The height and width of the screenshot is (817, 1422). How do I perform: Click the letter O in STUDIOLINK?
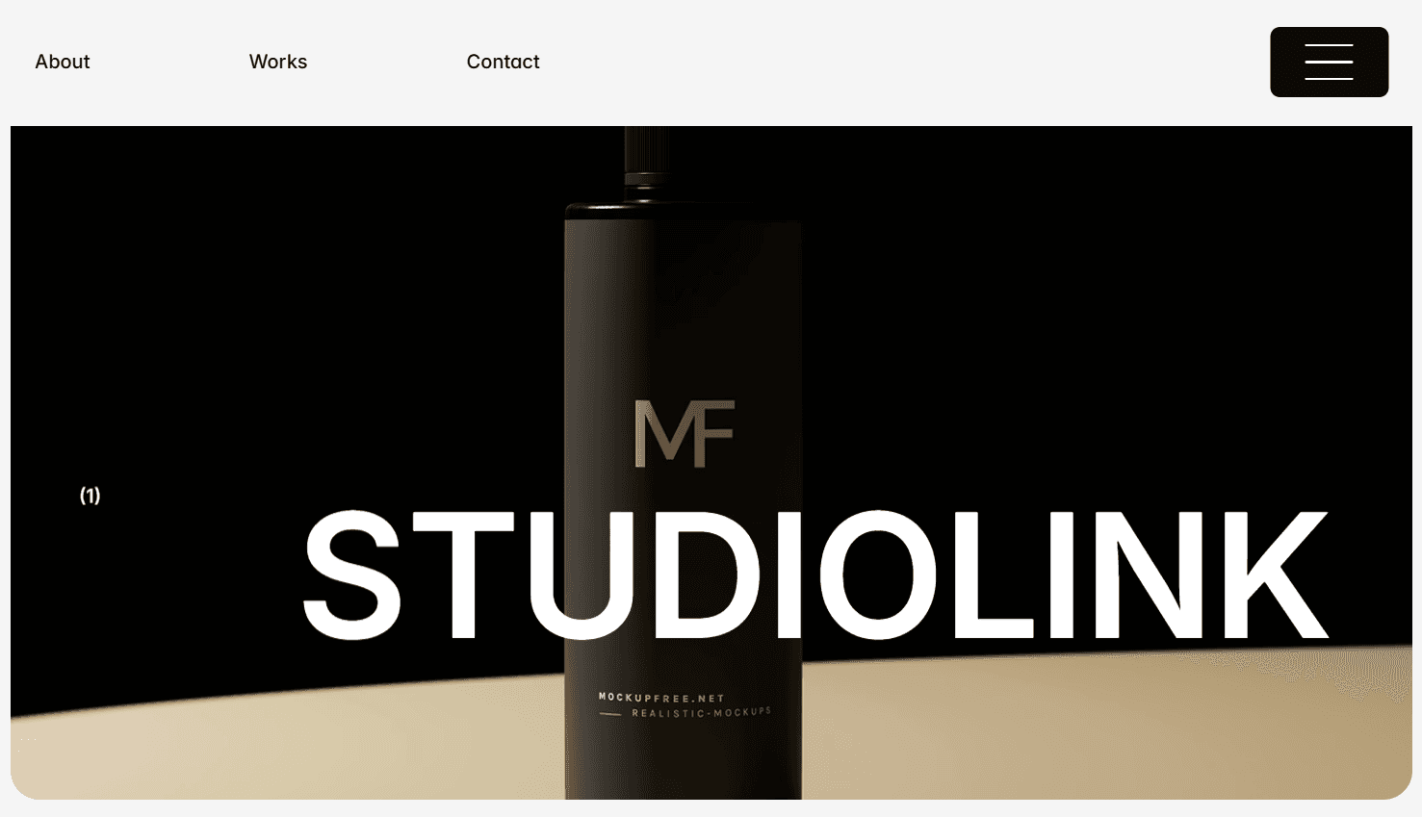[878, 575]
